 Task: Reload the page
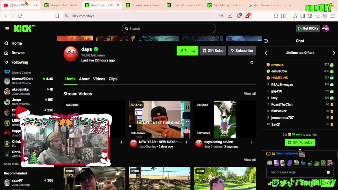coord(20,16)
